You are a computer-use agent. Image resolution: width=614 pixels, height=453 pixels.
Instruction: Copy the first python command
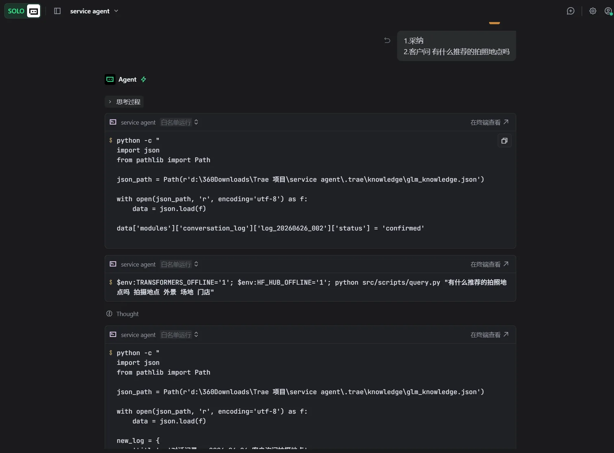click(504, 141)
